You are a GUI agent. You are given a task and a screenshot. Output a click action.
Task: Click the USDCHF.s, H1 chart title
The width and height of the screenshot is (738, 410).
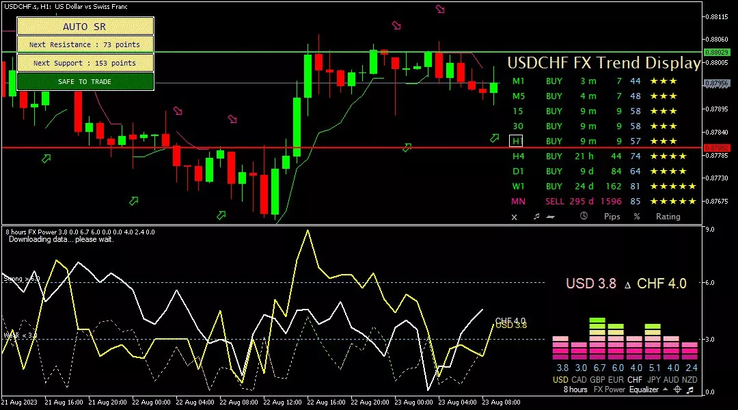pos(66,7)
